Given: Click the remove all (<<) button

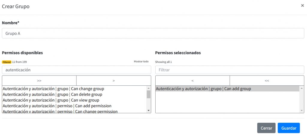Looking at the screenshot, I should (267, 81).
